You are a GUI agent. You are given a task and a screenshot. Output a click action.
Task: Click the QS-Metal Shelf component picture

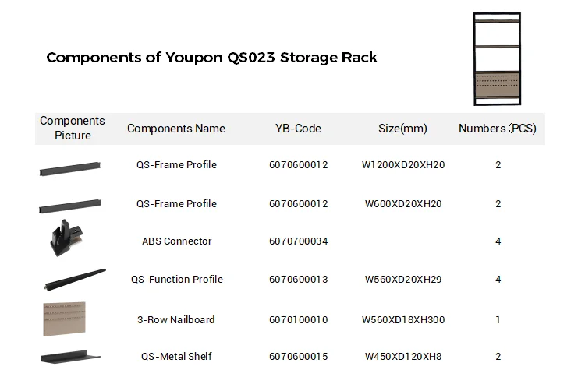coord(70,356)
